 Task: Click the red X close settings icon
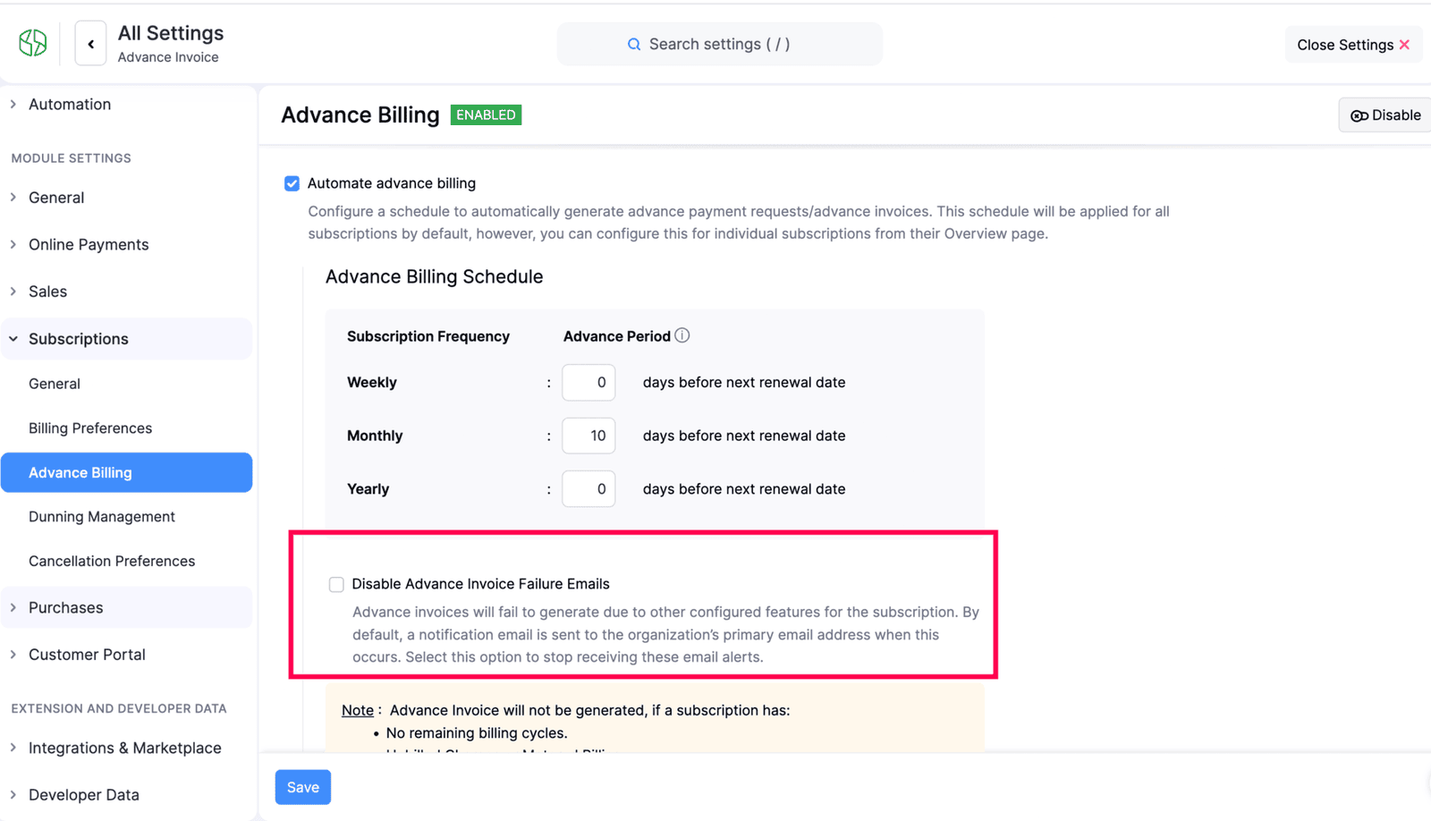click(1405, 45)
